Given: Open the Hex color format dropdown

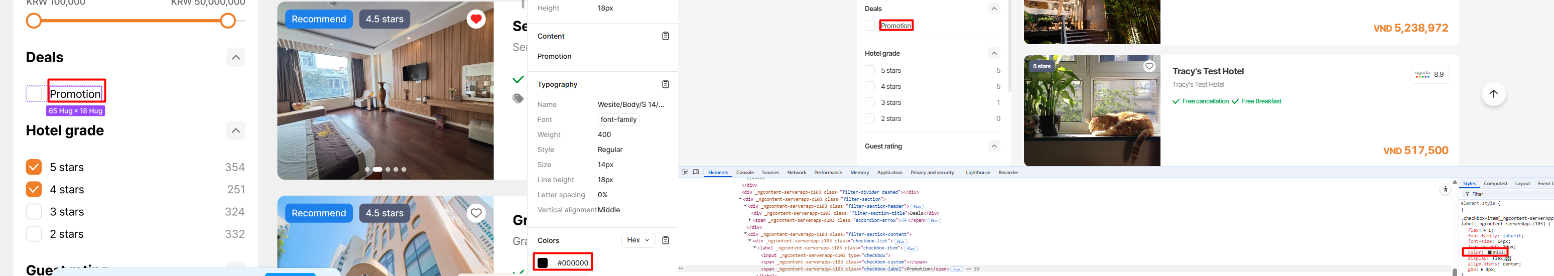Looking at the screenshot, I should tap(637, 240).
